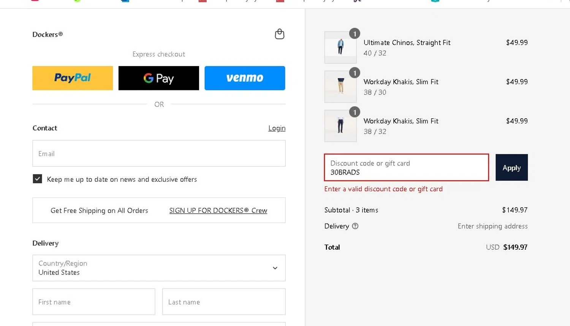Click the quantity badge on Ultimate Chinos
The height and width of the screenshot is (326, 570).
tap(355, 34)
